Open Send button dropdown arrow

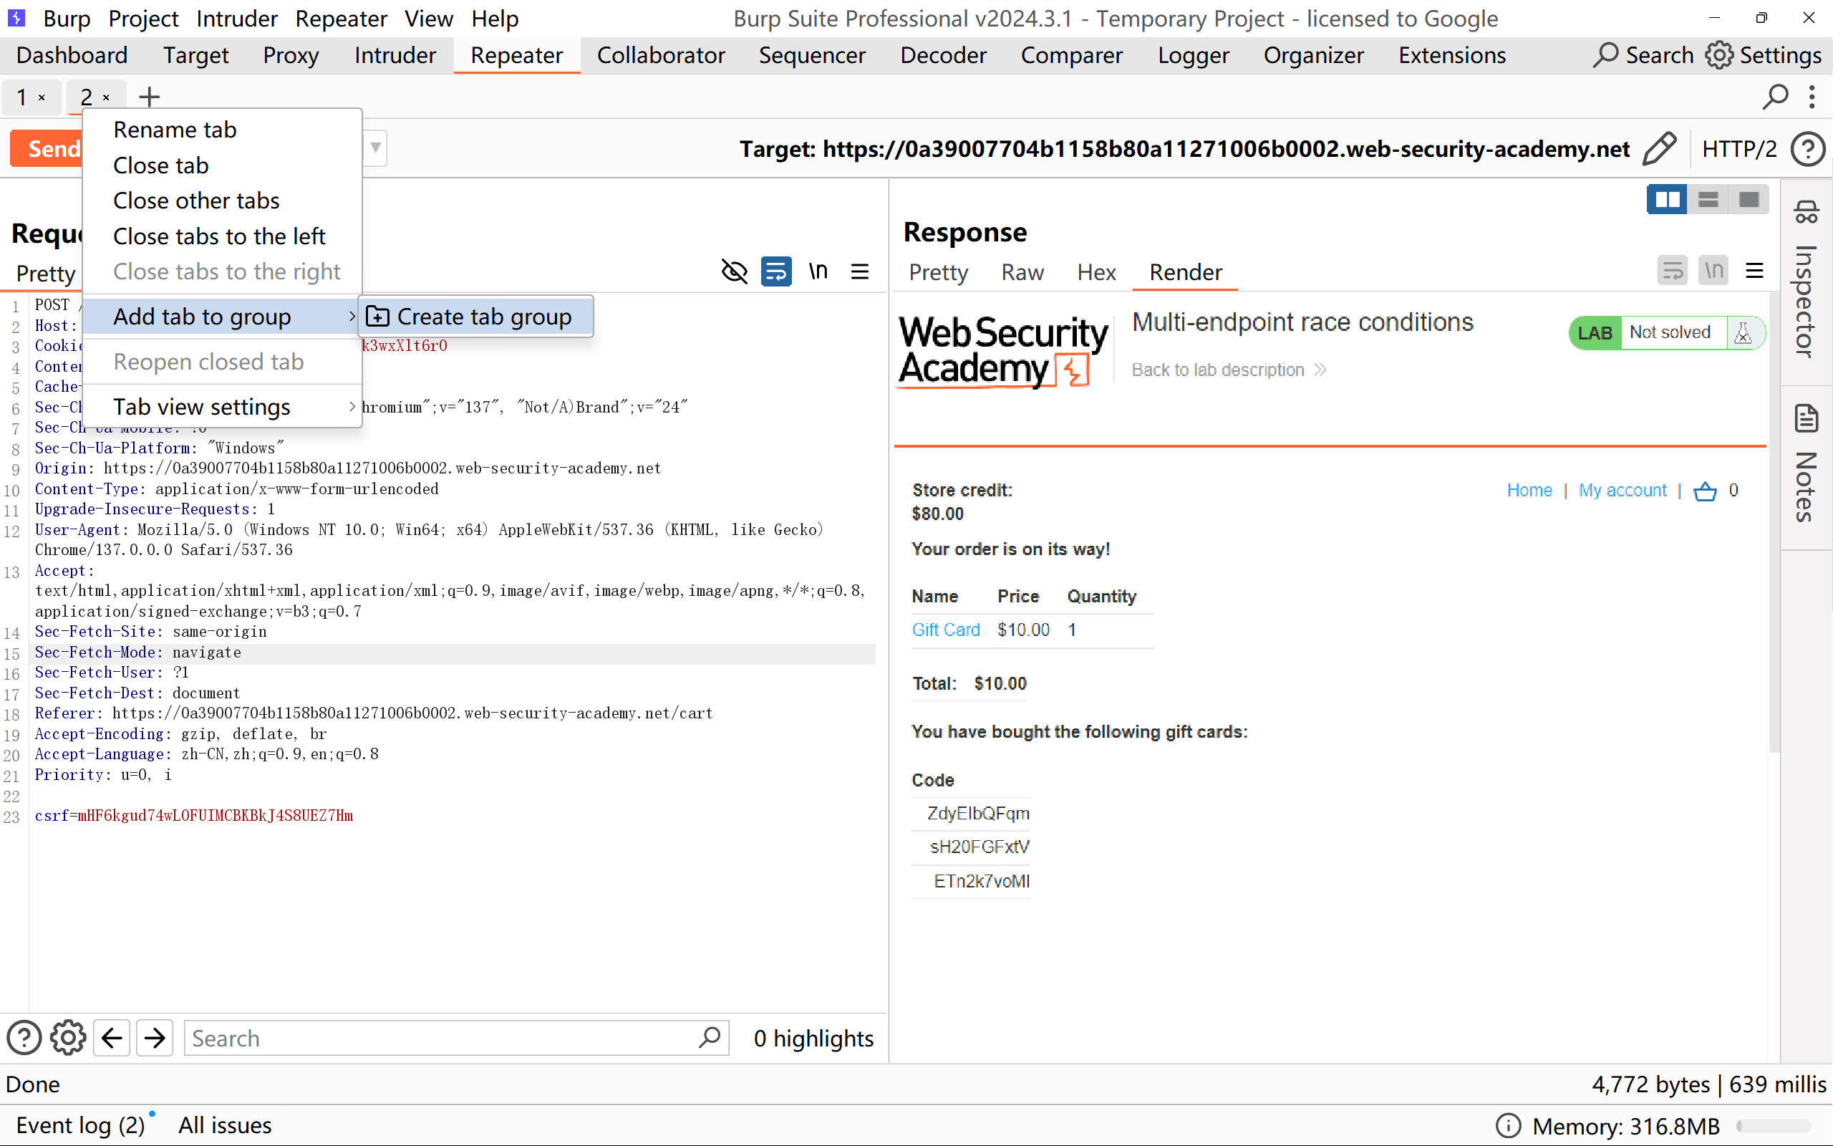pyautogui.click(x=375, y=148)
